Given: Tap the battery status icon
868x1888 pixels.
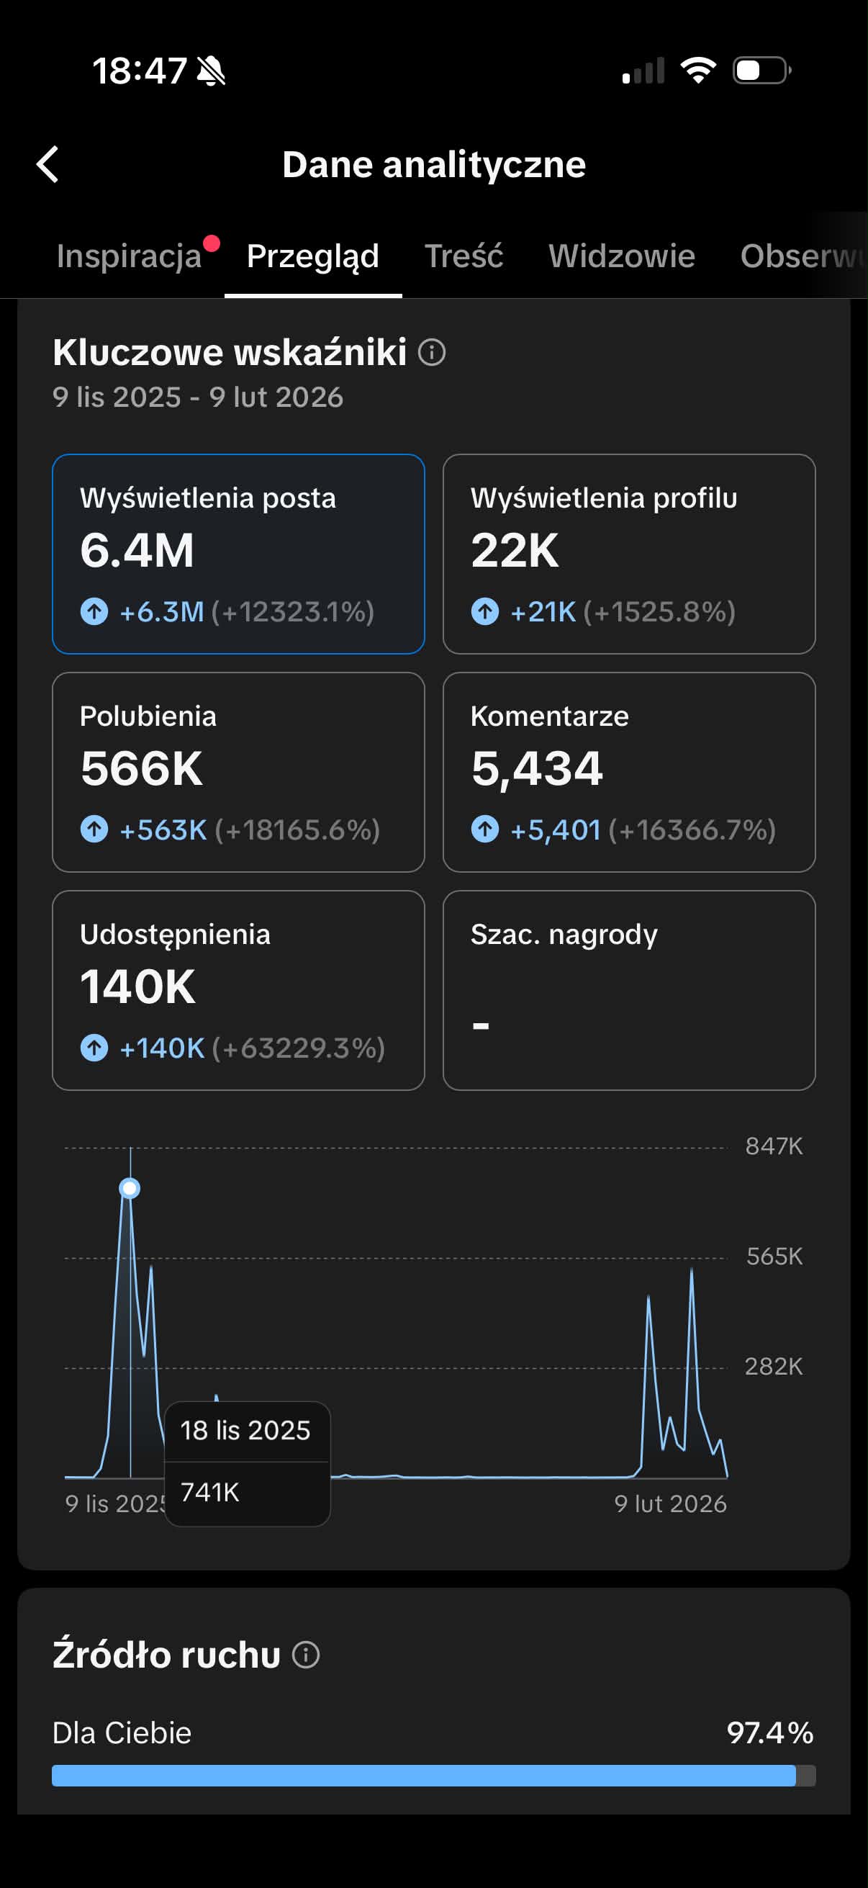Looking at the screenshot, I should tap(762, 71).
